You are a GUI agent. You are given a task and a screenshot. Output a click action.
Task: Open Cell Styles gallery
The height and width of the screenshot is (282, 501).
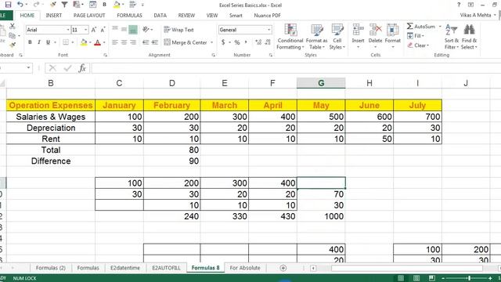coord(337,37)
